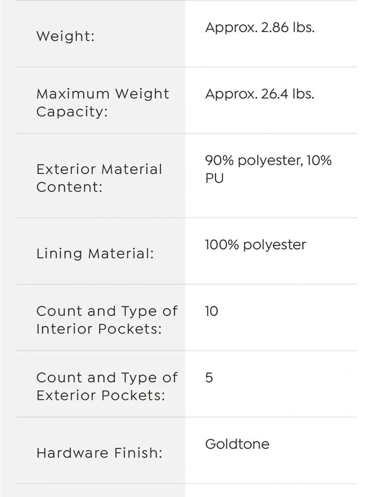
Task: Select the Goldtone value
Action: pyautogui.click(x=237, y=444)
